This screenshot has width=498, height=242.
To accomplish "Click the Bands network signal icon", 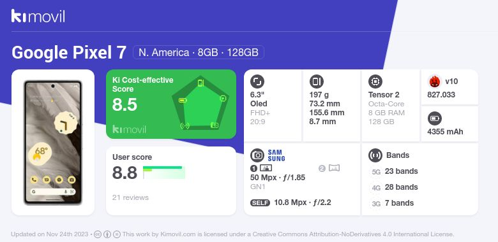I will point(375,155).
